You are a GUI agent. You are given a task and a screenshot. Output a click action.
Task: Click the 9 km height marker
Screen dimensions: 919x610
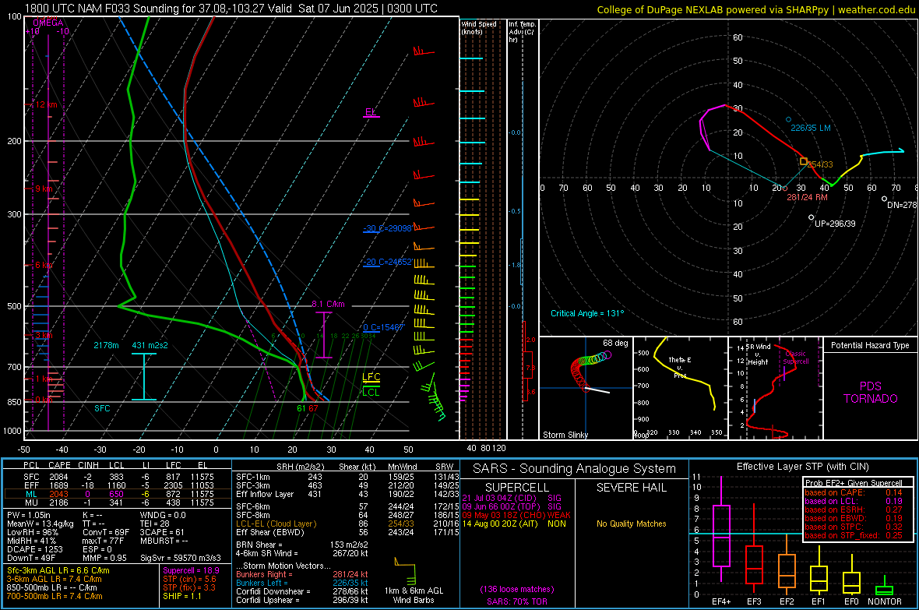44,189
